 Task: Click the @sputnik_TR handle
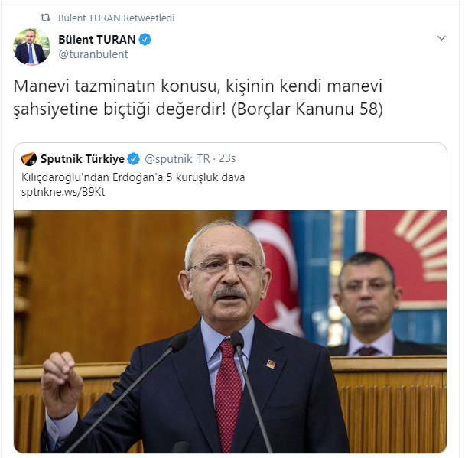click(177, 159)
